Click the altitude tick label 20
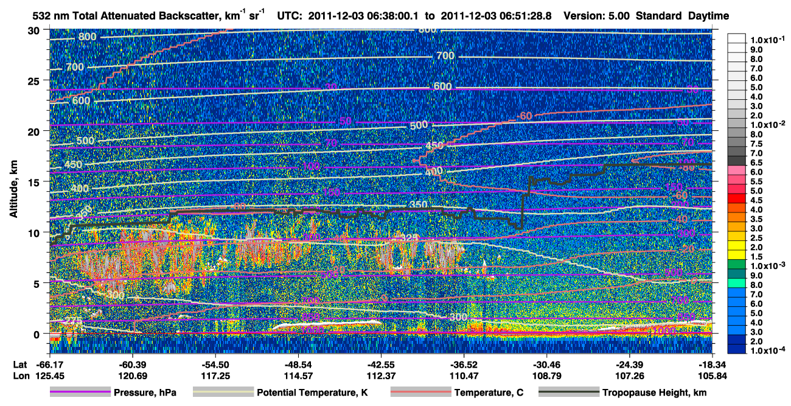 [33, 131]
